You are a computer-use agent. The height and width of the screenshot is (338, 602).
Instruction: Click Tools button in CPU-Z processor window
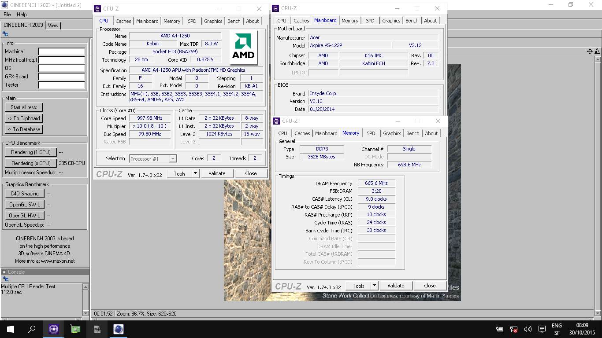(x=180, y=173)
